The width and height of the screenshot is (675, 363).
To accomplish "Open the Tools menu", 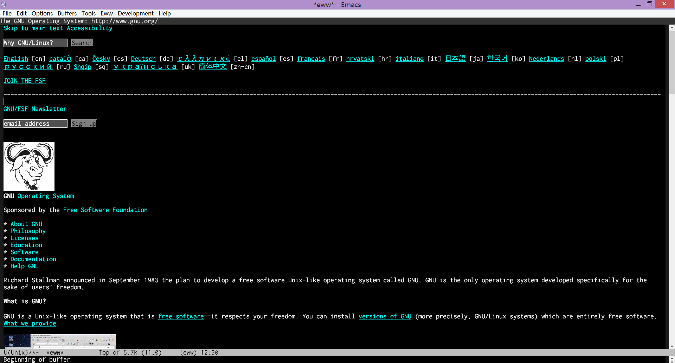I will [x=88, y=13].
